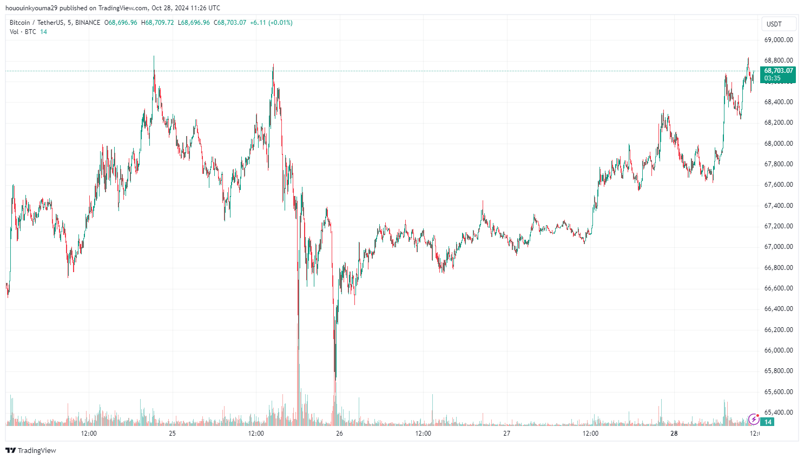Click the purple lightning flash icon

coord(753,419)
